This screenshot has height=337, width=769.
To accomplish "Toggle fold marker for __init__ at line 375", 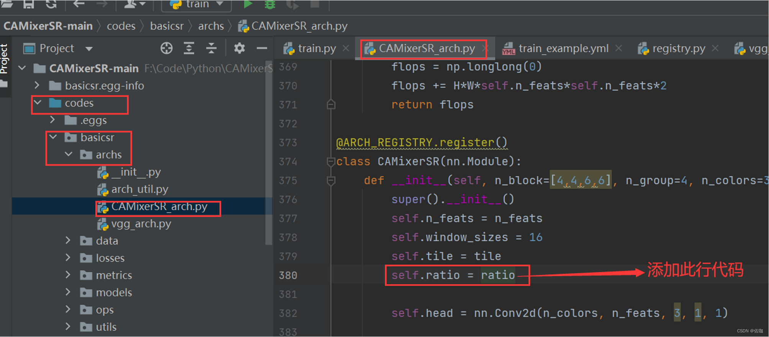I will [x=331, y=180].
